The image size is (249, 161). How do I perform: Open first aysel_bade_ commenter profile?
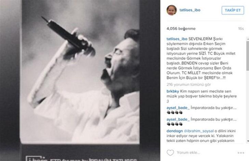click(178, 108)
